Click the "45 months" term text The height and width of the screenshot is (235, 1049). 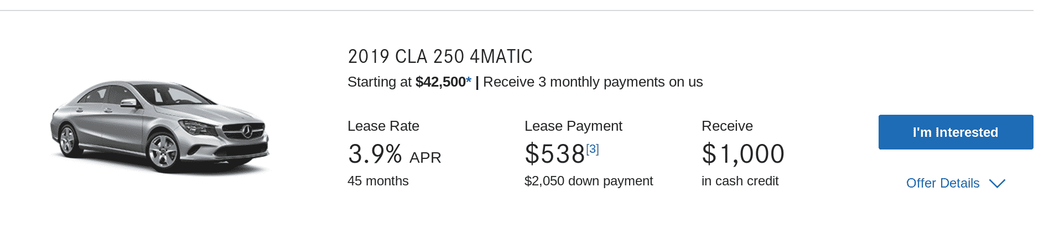click(378, 181)
